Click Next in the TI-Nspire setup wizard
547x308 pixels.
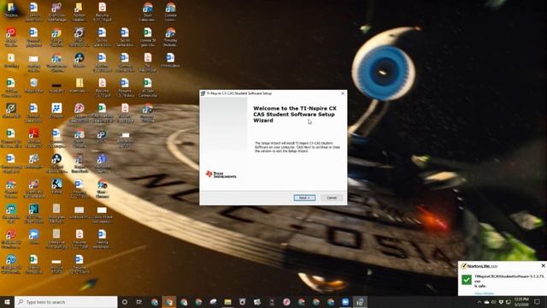coord(304,198)
